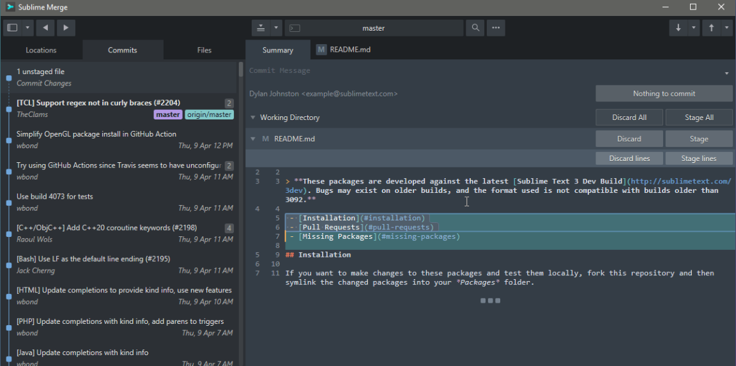This screenshot has height=366, width=736.
Task: Click the push up-arrow icon
Action: point(711,28)
